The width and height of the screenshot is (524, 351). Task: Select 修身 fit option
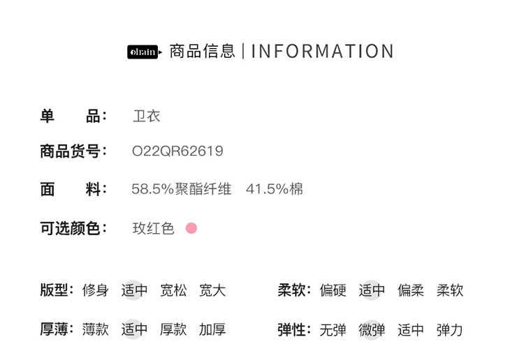point(96,290)
